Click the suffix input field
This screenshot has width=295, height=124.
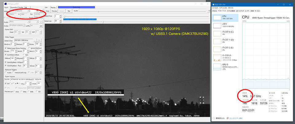pyautogui.click(x=35, y=26)
